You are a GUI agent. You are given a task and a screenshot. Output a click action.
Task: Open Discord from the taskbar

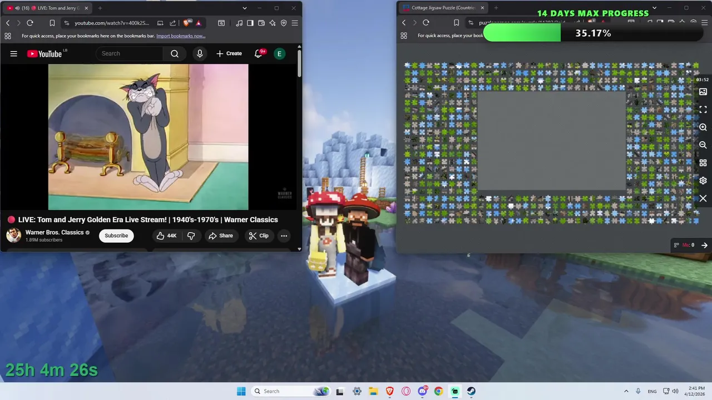[422, 391]
